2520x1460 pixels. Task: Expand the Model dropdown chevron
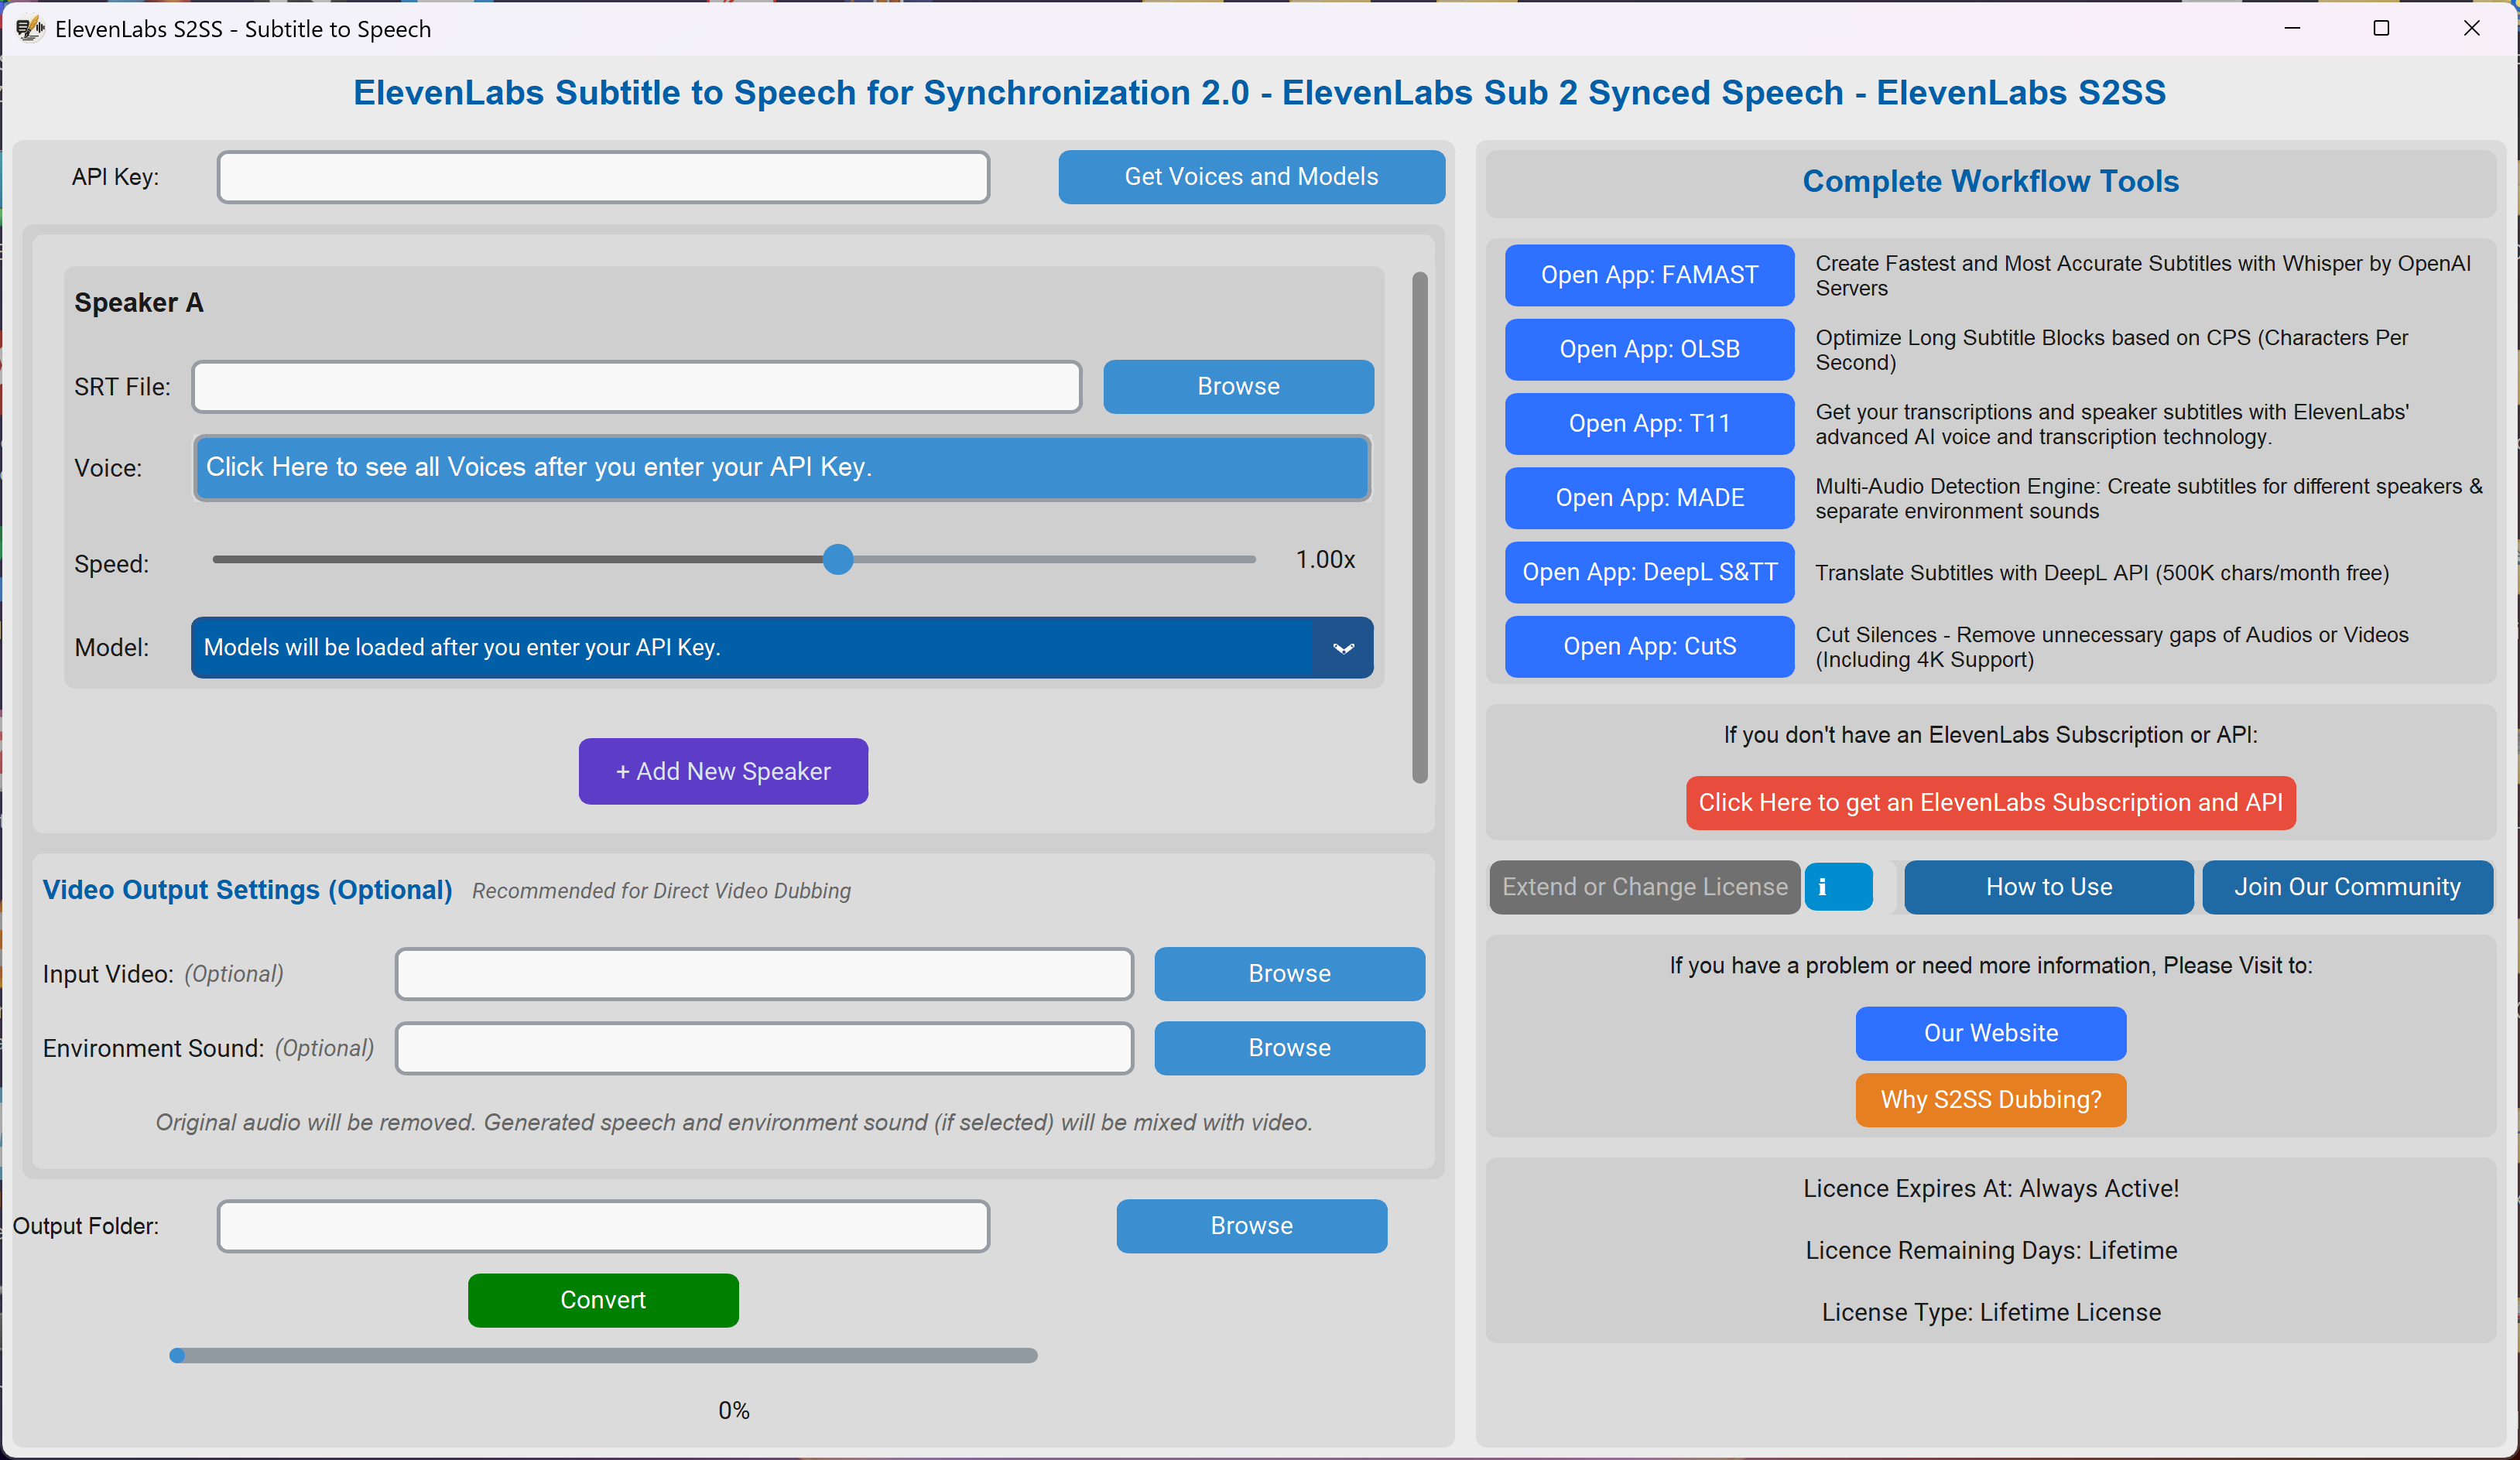[x=1343, y=648]
